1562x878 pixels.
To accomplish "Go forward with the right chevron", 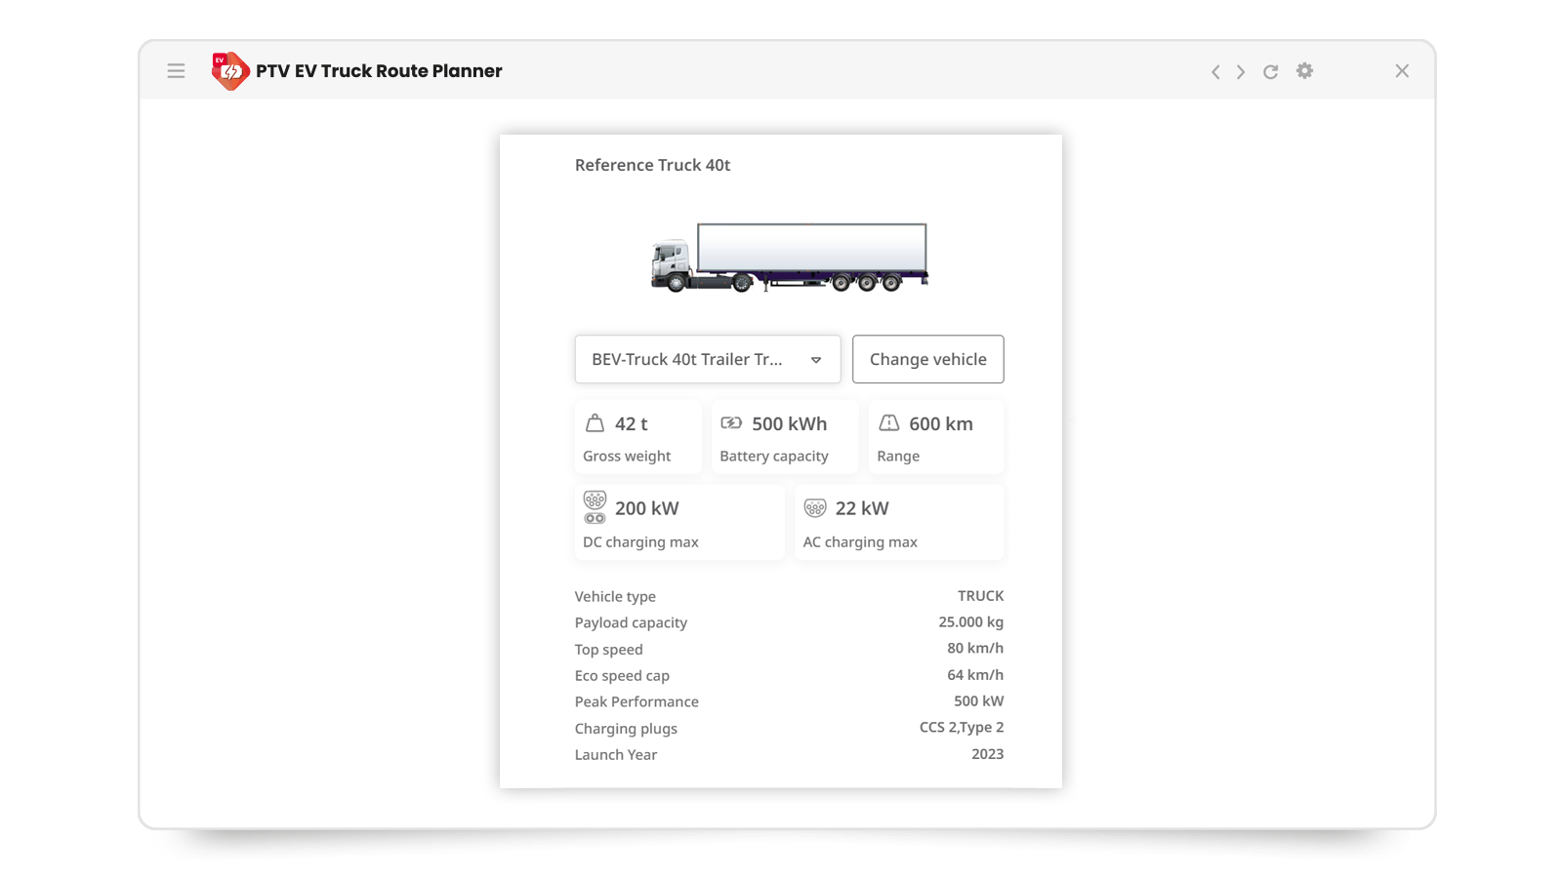I will click(1241, 72).
